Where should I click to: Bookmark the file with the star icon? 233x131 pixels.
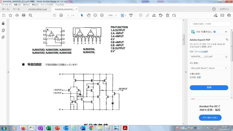(10, 15)
